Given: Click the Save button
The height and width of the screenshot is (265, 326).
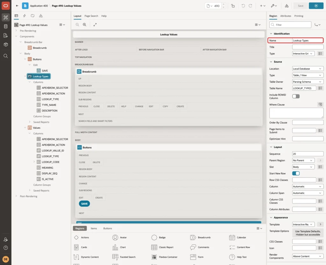Looking at the screenshot, I should pos(301,6).
